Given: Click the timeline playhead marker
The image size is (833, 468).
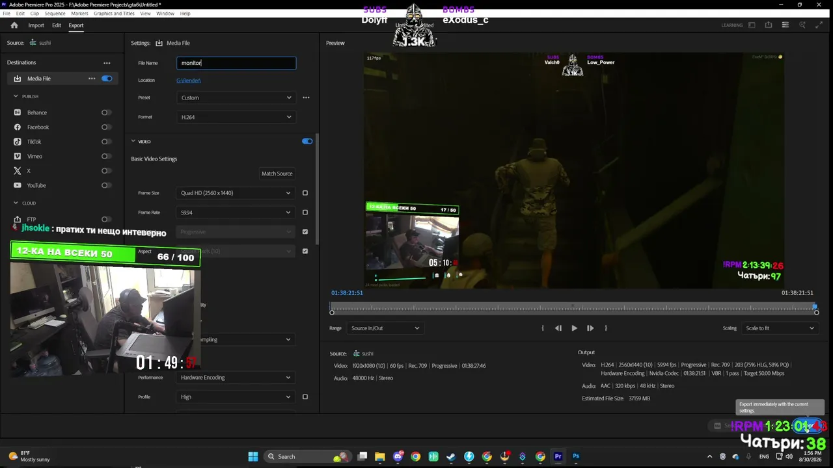Looking at the screenshot, I should [814, 306].
